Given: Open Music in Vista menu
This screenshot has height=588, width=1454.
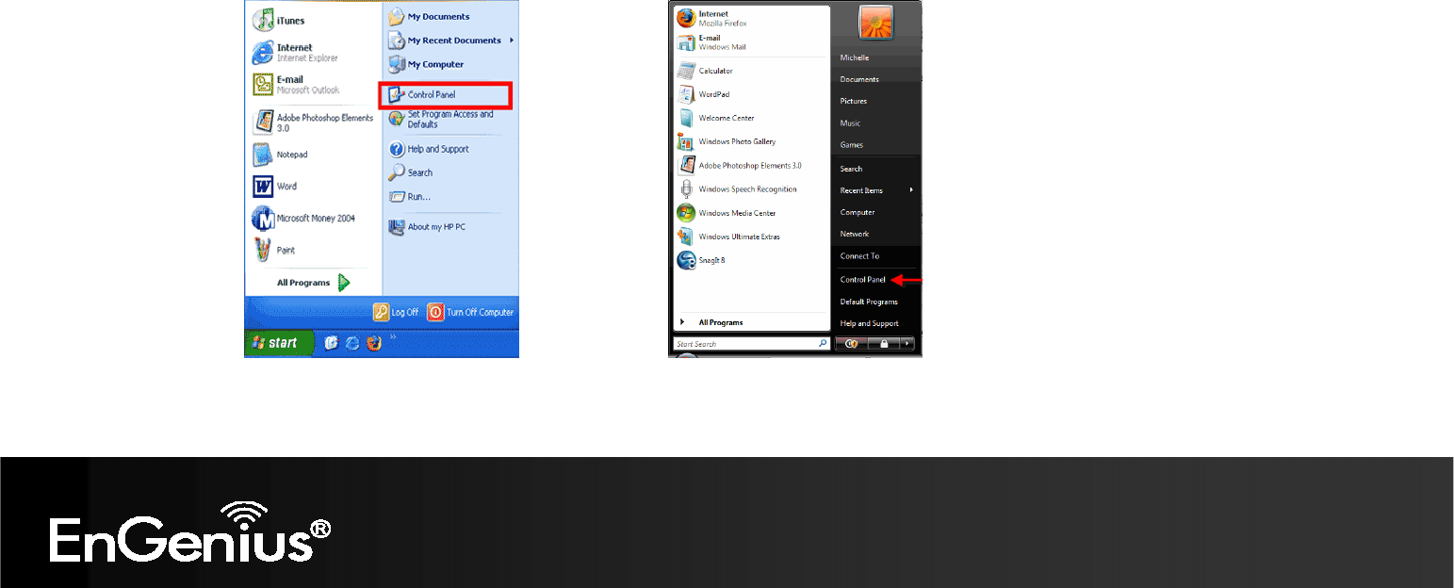Looking at the screenshot, I should click(850, 122).
